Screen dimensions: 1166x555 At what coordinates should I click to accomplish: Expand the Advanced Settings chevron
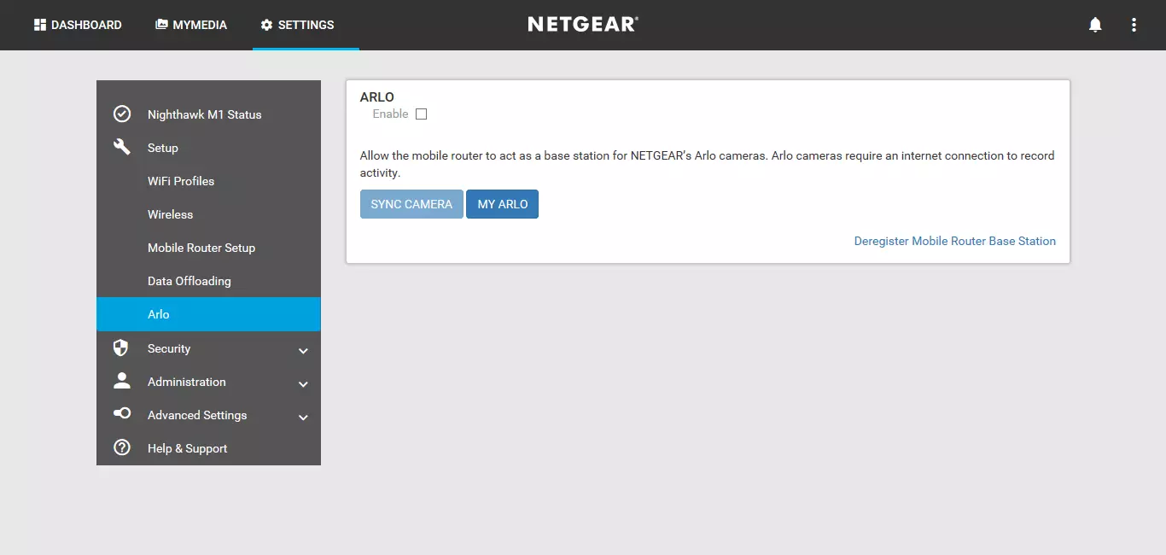[x=303, y=417]
